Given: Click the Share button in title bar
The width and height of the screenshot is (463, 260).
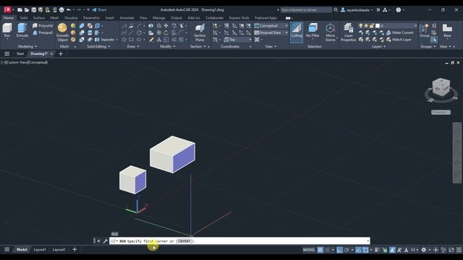Looking at the screenshot, I should [x=100, y=9].
